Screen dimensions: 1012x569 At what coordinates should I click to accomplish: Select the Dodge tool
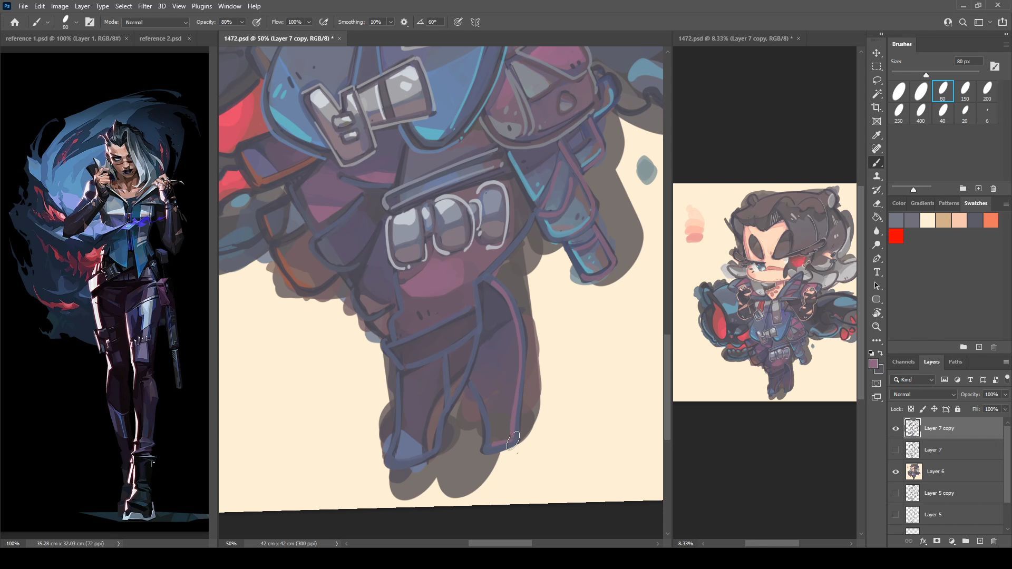point(877,245)
